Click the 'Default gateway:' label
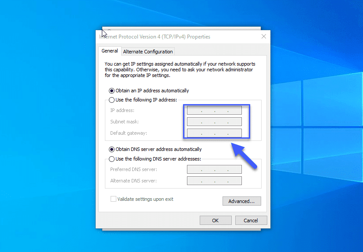The height and width of the screenshot is (252, 363). [129, 133]
